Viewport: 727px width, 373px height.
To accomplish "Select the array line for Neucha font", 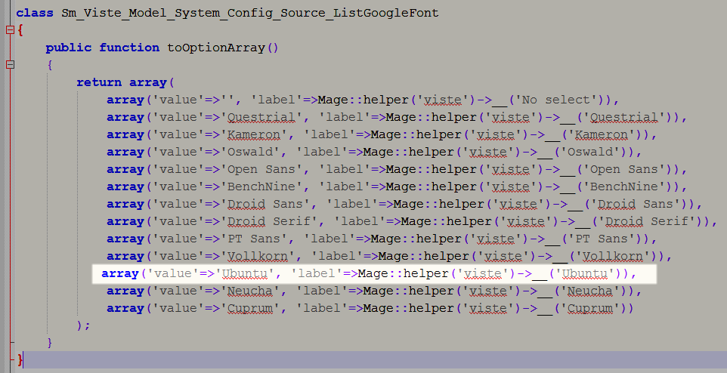I will pyautogui.click(x=373, y=291).
